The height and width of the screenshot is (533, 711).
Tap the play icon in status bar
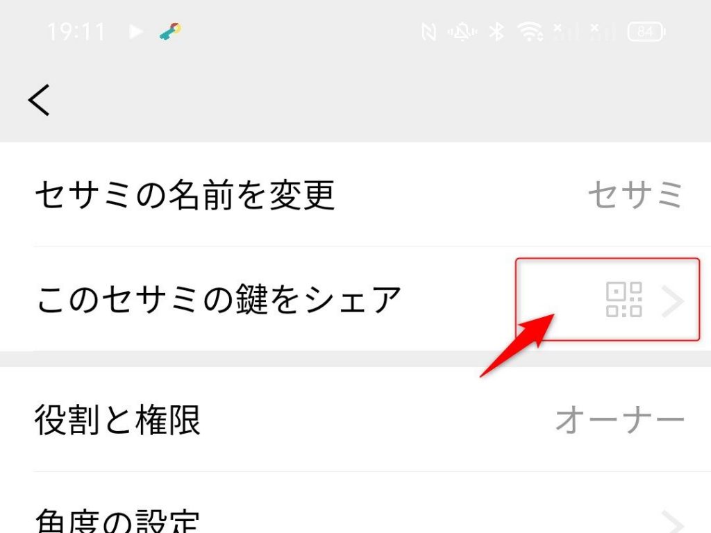click(x=135, y=32)
